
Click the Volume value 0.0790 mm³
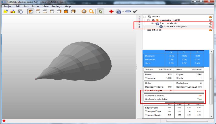(x=165, y=69)
